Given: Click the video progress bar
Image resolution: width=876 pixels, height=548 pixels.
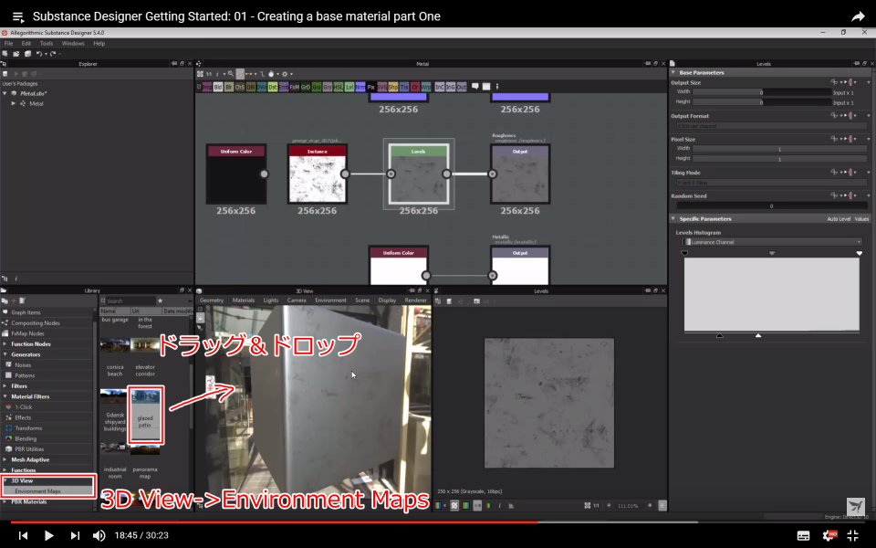Looking at the screenshot, I should 438,522.
